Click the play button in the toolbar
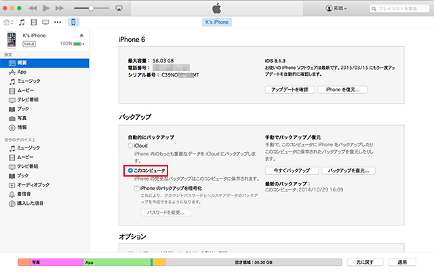The width and height of the screenshot is (434, 272). pyautogui.click(x=46, y=8)
